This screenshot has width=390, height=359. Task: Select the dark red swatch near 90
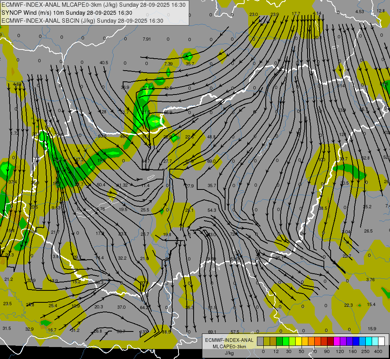click(330, 341)
